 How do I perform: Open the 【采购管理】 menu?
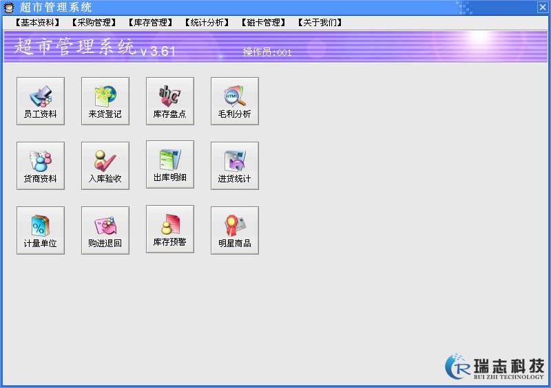pos(94,23)
